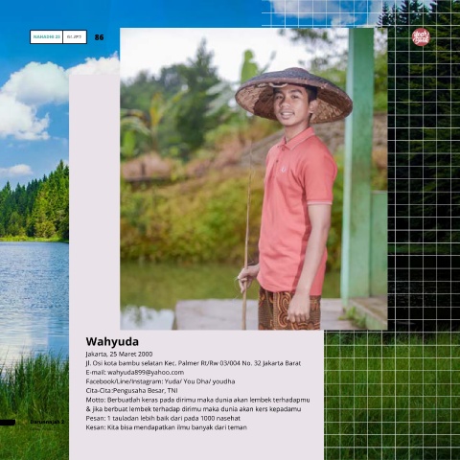Viewport: 460px width, 460px height.
Task: Click the black bar in the footer
Action: pos(8,423)
